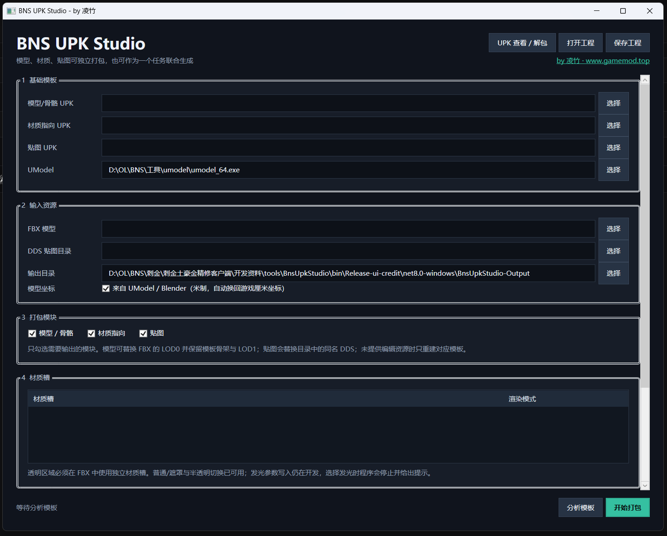Click the green 开始打包 button
The image size is (667, 536).
point(628,507)
